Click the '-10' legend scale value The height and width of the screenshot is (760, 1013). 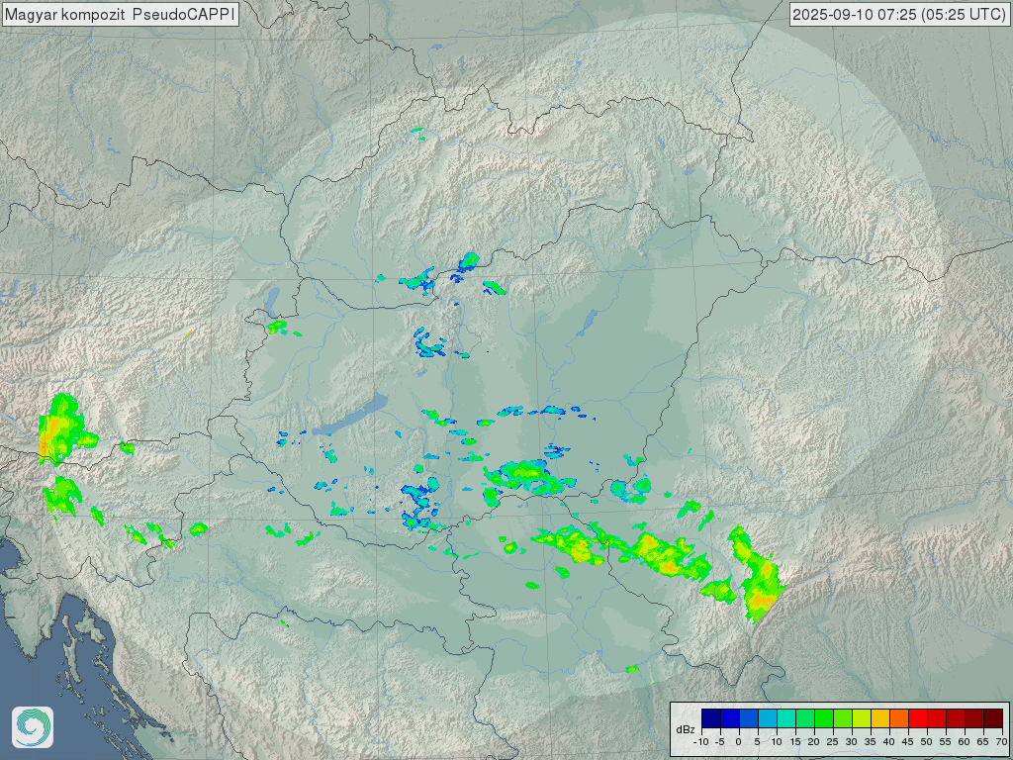click(x=701, y=742)
